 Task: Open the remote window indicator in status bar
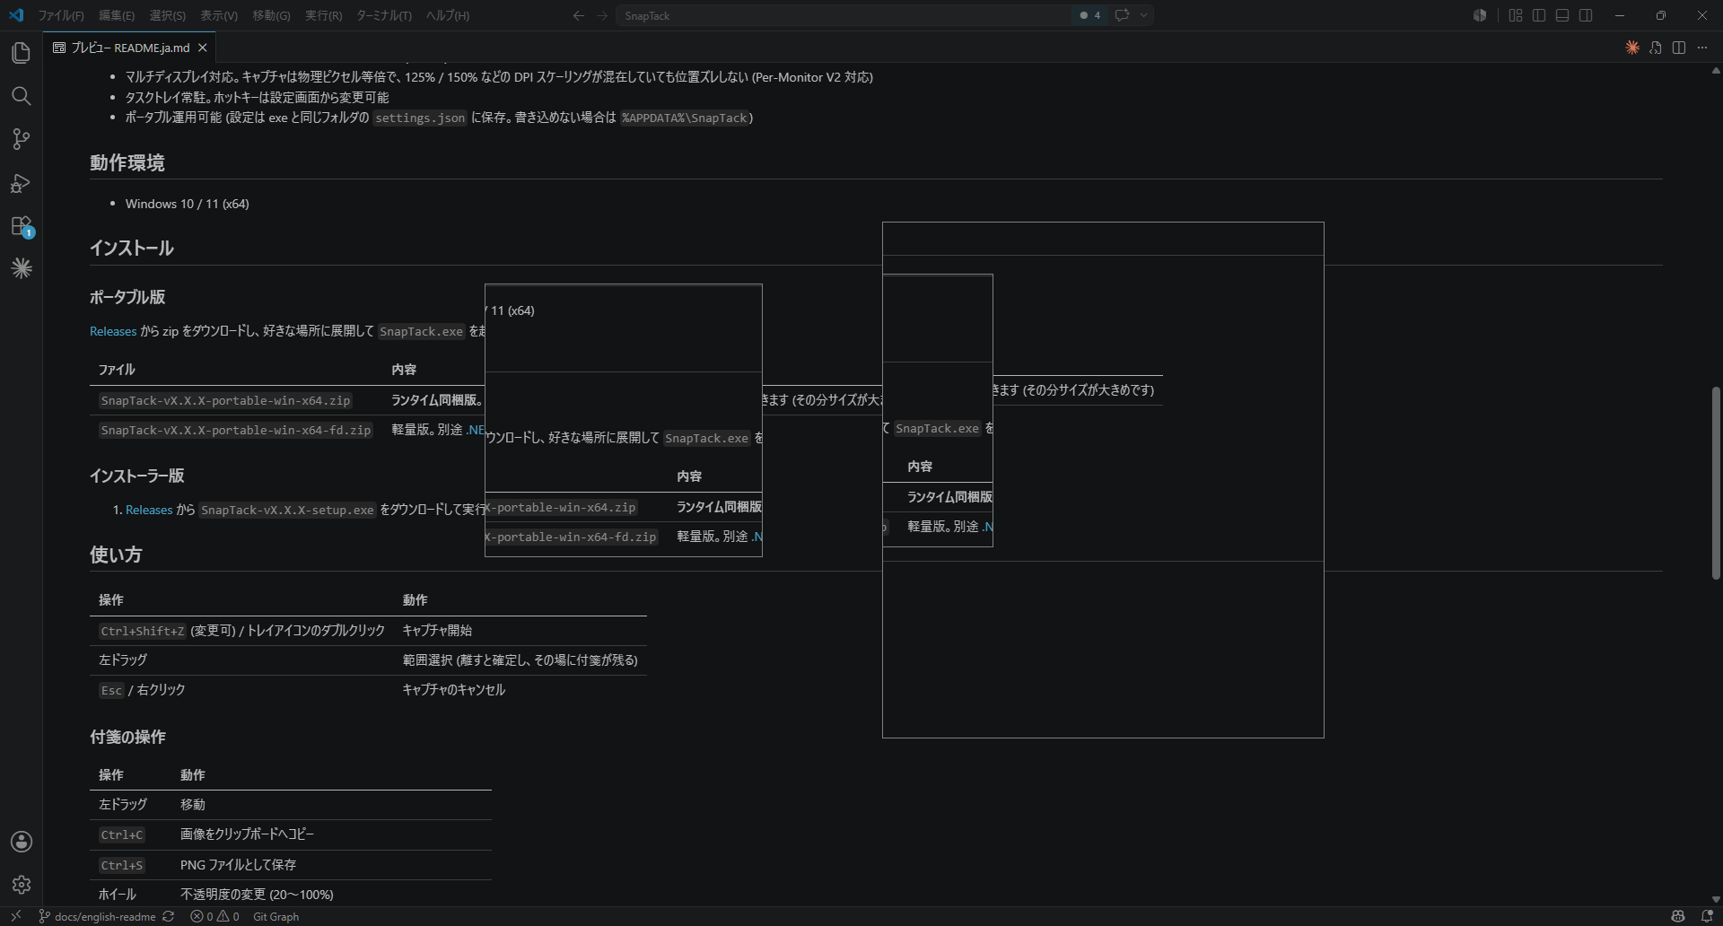coord(15,916)
